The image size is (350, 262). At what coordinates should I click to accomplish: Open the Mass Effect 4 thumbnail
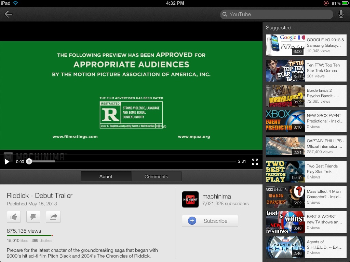coord(285,197)
